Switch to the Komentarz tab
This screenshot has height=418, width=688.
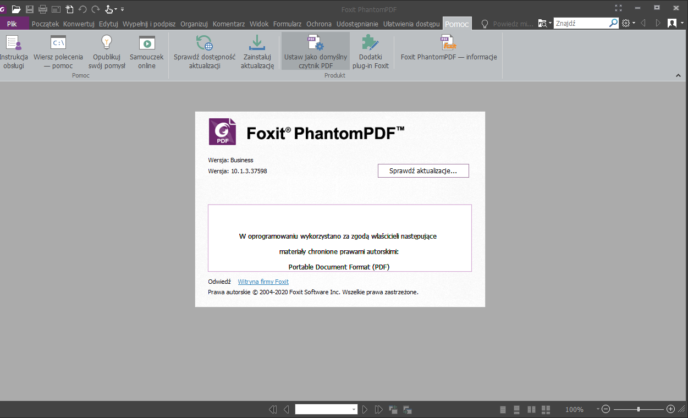pos(229,24)
